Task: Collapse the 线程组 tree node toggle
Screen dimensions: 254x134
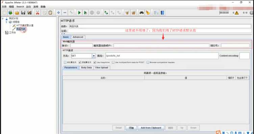Action: tap(6, 22)
